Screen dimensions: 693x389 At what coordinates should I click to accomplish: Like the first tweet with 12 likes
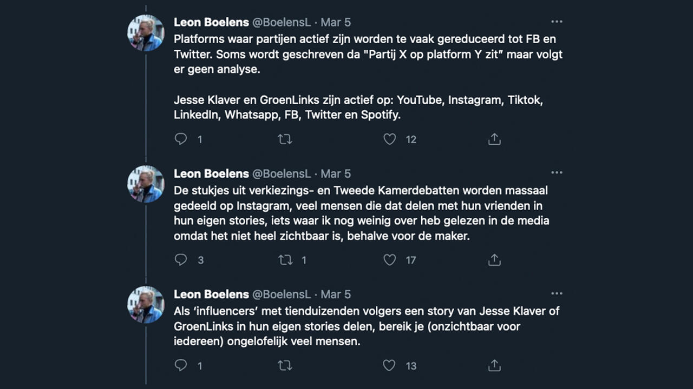pos(390,139)
